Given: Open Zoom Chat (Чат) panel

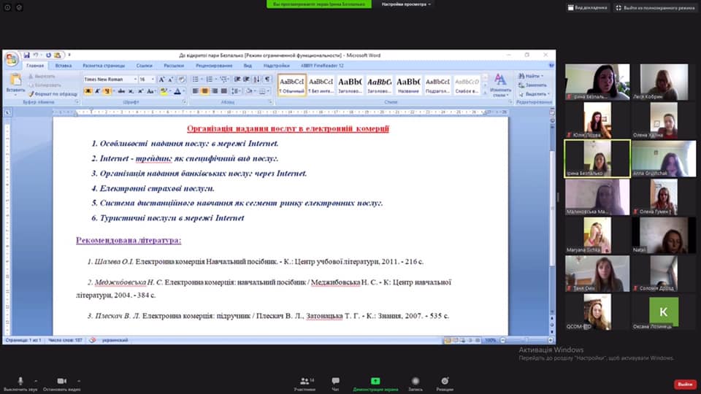Looking at the screenshot, I should click(x=335, y=384).
